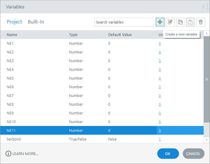Sort by the Default Value column header
The height and width of the screenshot is (164, 210).
(x=120, y=35)
